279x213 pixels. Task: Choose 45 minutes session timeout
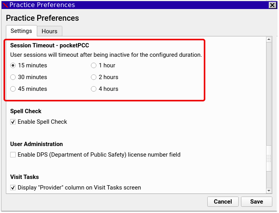(13, 89)
